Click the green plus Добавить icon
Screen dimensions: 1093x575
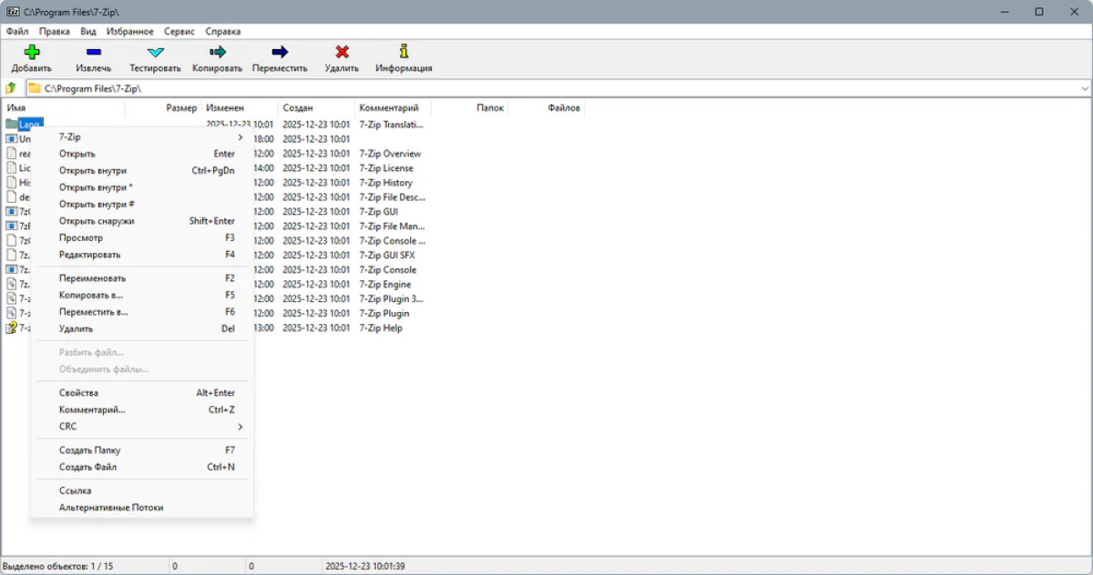tap(32, 53)
